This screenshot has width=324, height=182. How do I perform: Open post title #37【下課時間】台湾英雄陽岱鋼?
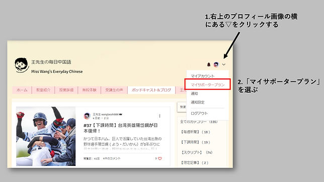pyautogui.click(x=121, y=128)
